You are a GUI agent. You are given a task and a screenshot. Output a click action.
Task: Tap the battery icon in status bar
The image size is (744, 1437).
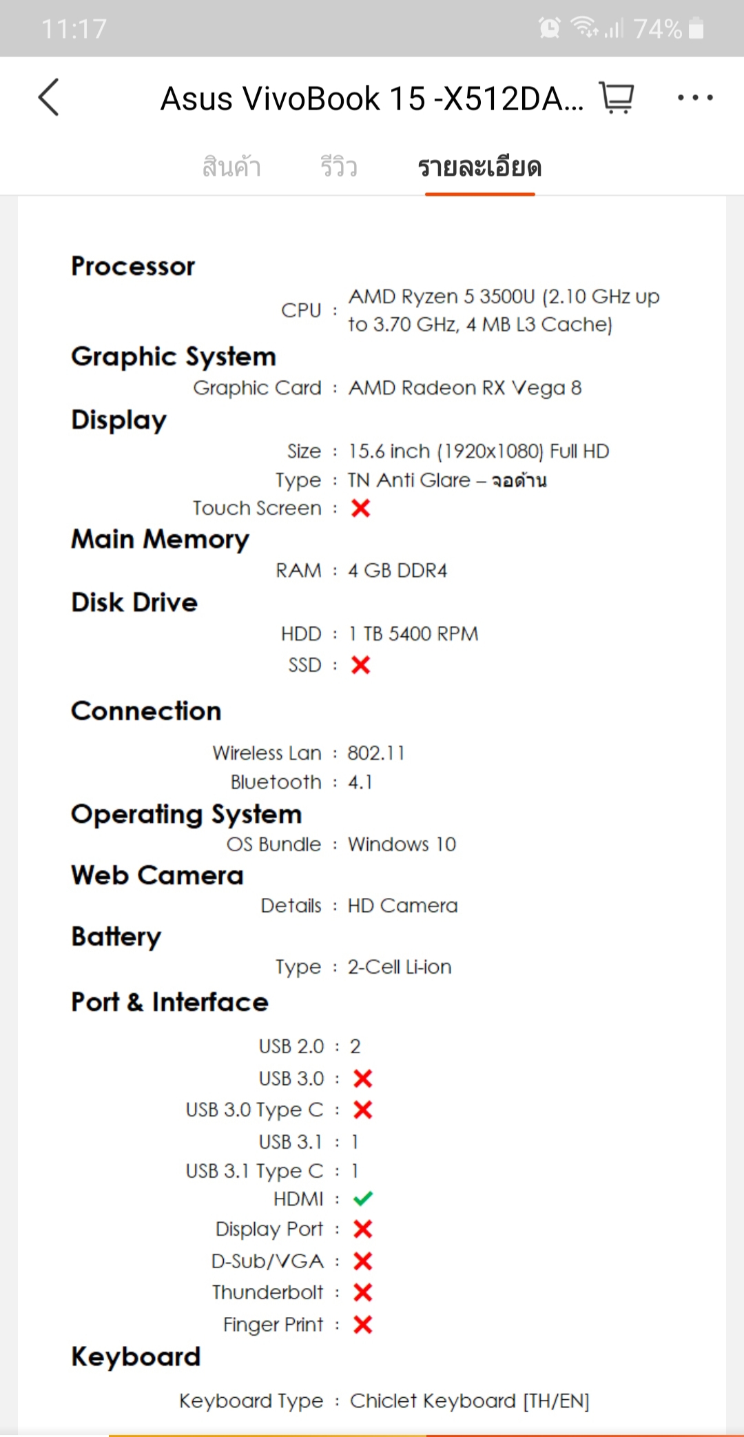[696, 28]
